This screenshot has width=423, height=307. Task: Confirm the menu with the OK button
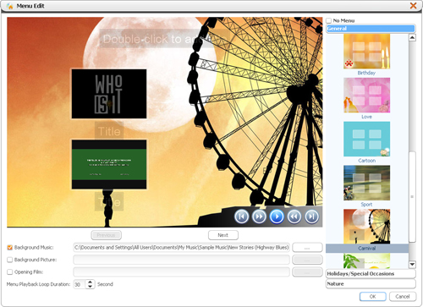point(373,297)
